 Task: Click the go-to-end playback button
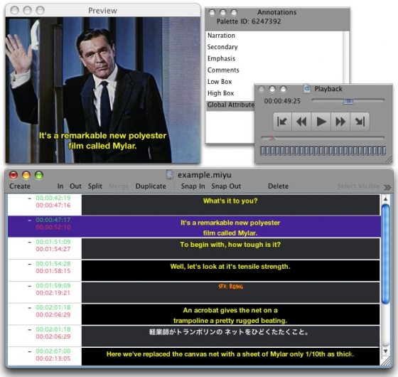point(360,122)
